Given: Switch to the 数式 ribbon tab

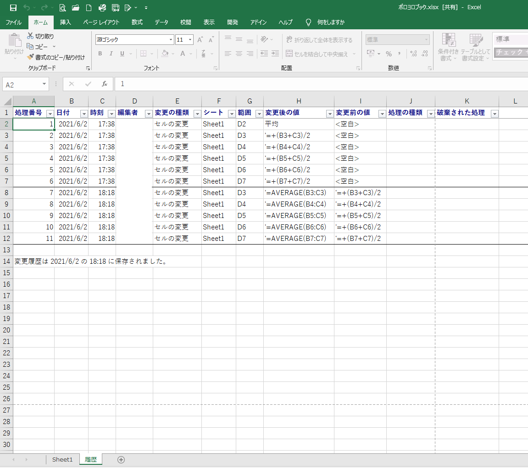Looking at the screenshot, I should click(x=137, y=22).
